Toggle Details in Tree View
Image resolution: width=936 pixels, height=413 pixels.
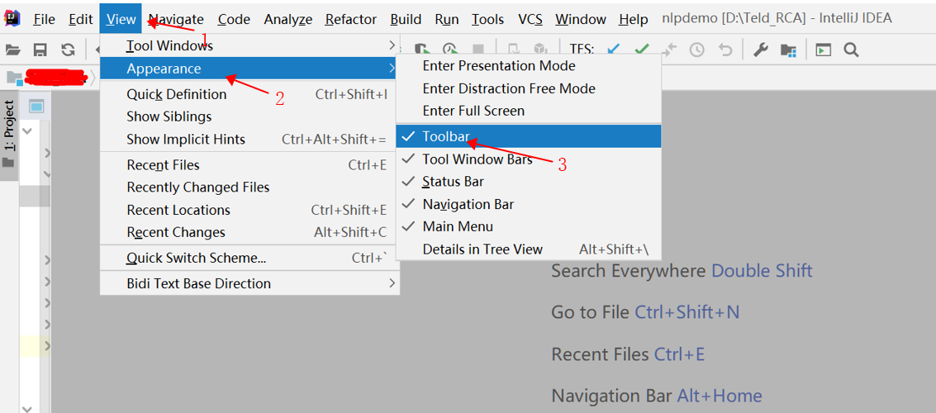tap(528, 249)
